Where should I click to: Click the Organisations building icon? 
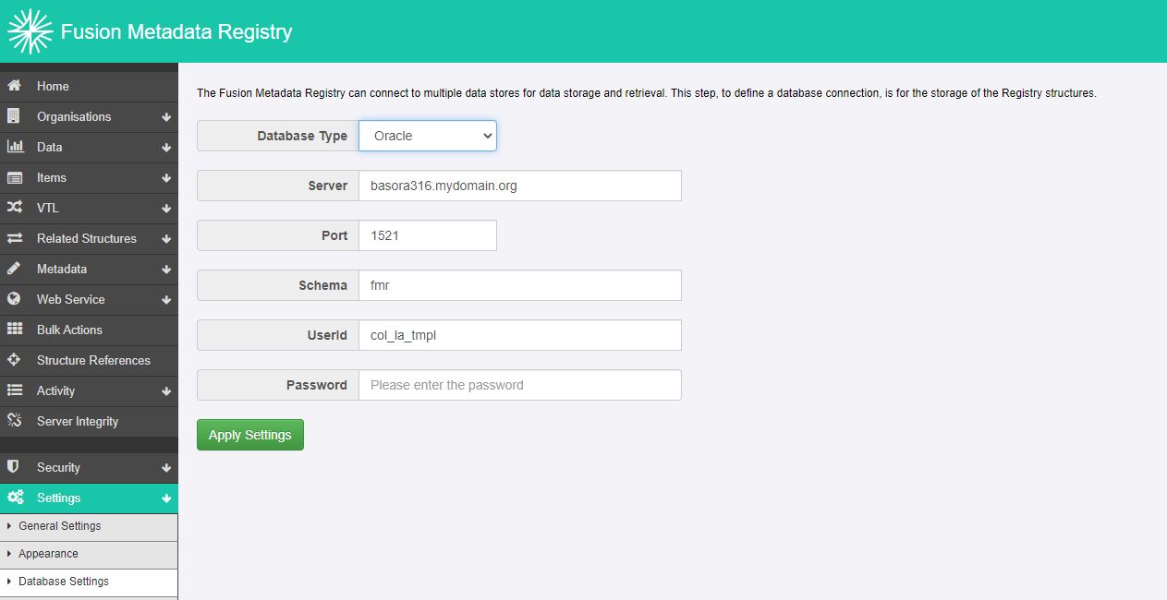click(14, 116)
